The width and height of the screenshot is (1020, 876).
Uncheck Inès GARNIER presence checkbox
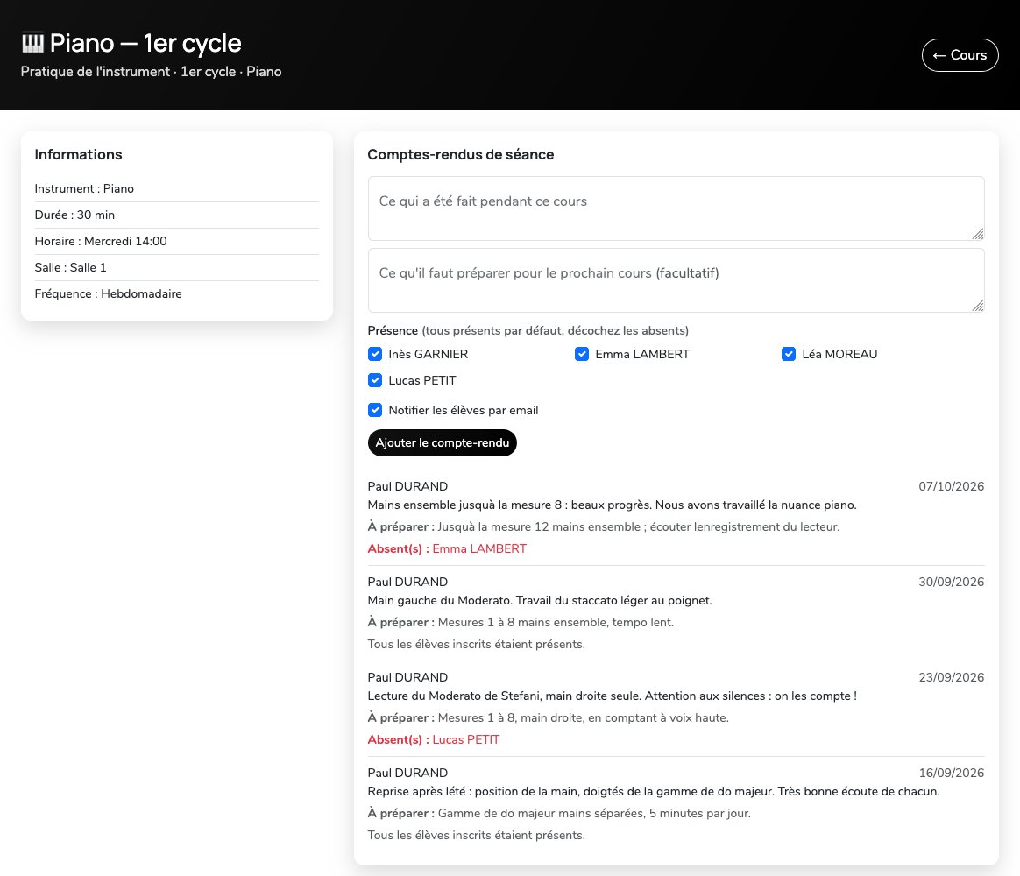click(375, 354)
